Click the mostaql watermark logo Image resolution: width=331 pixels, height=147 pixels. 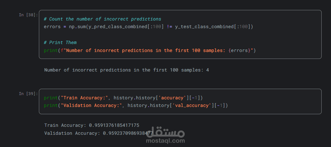[165, 132]
